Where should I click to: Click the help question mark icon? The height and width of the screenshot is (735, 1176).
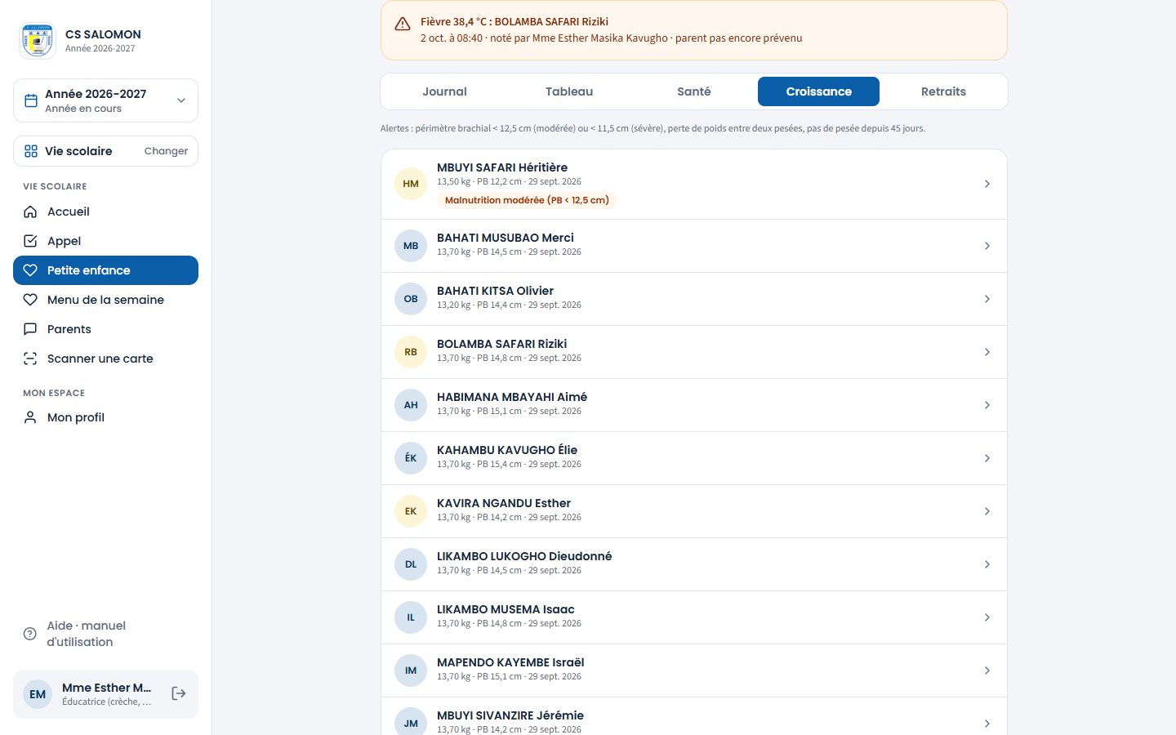30,634
